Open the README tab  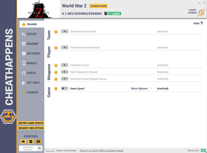point(30,44)
